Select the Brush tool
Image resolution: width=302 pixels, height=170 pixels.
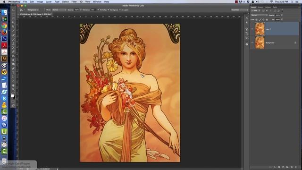click(x=13, y=39)
